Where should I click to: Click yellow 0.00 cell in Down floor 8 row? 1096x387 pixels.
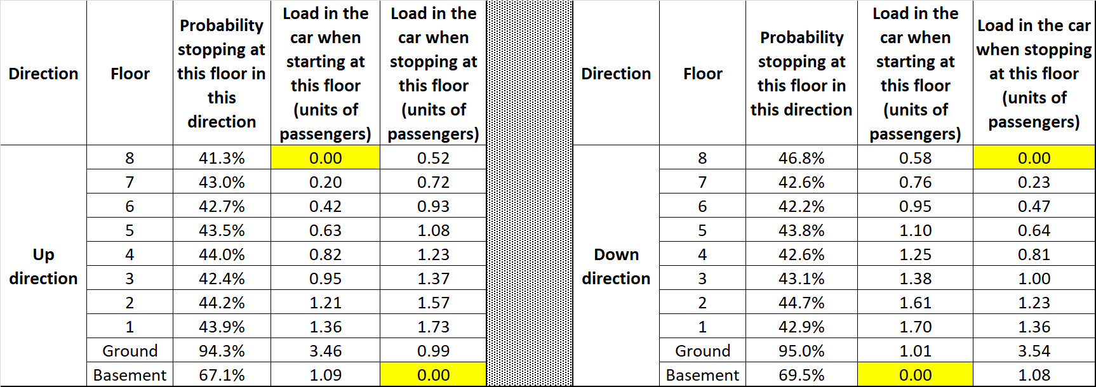1034,158
